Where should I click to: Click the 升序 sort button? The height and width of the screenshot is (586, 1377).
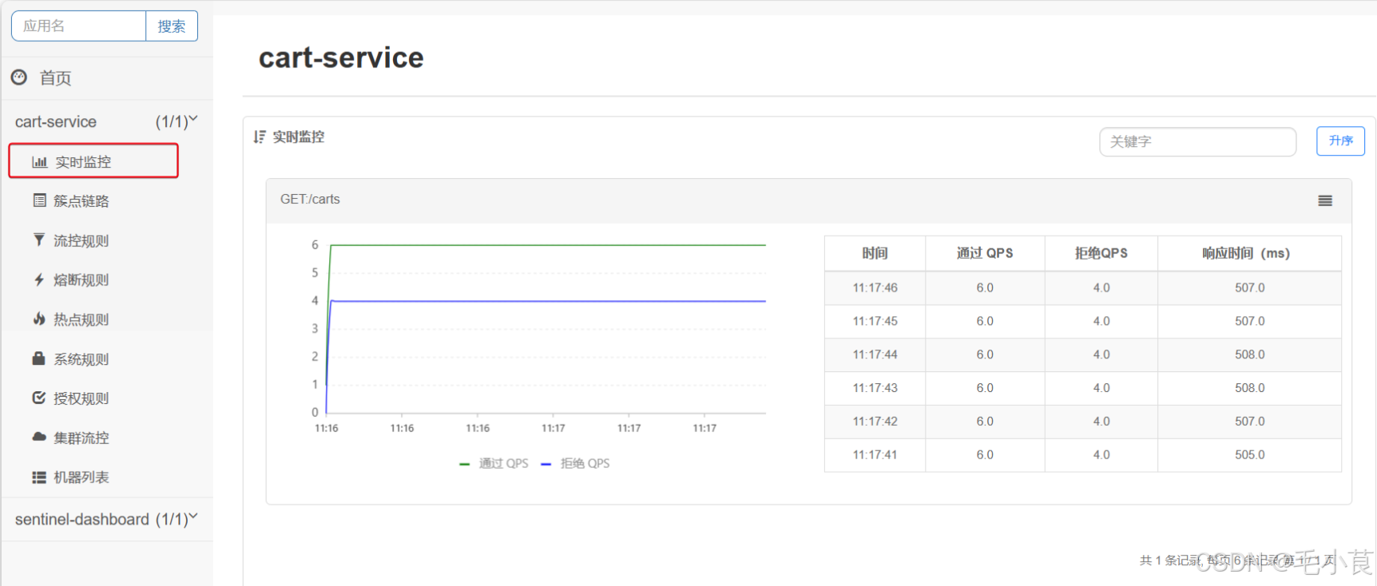tap(1340, 141)
